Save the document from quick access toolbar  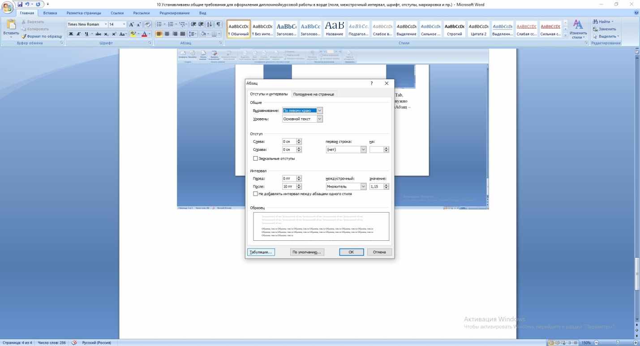click(20, 4)
